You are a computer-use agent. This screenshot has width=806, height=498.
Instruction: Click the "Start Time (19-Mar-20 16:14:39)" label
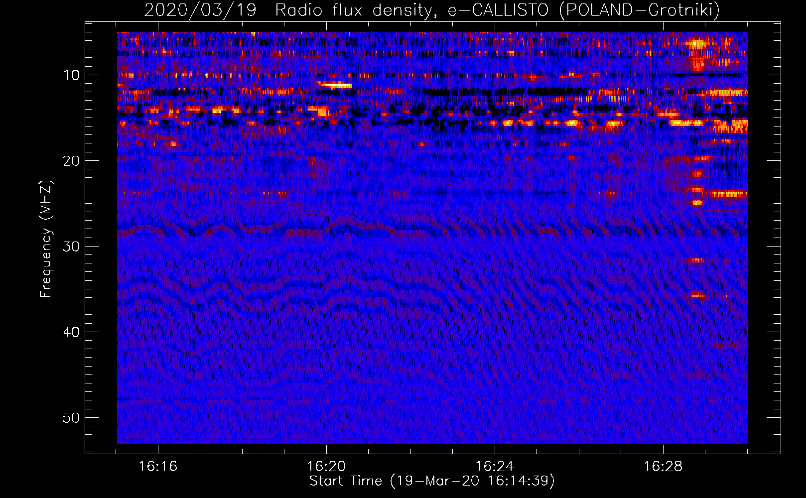(432, 481)
